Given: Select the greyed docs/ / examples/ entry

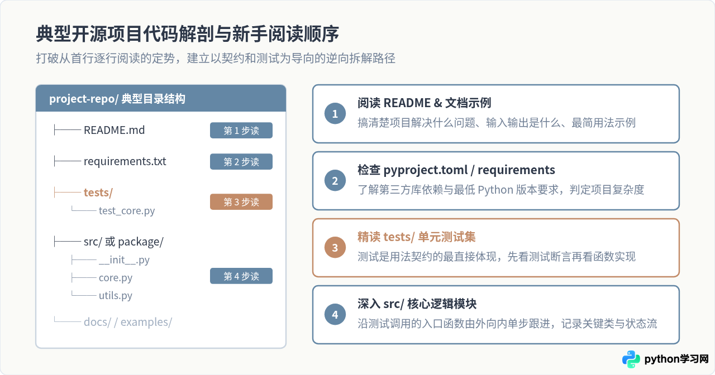Looking at the screenshot, I should point(128,322).
